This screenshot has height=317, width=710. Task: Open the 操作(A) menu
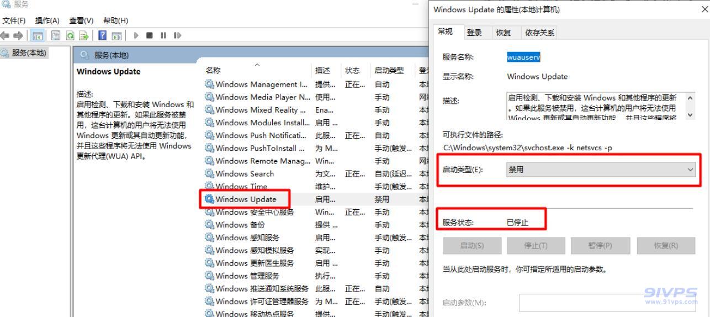point(47,20)
